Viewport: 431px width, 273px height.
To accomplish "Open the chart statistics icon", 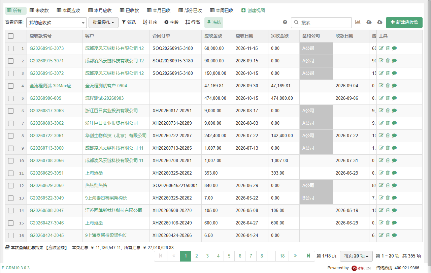I will (358, 22).
